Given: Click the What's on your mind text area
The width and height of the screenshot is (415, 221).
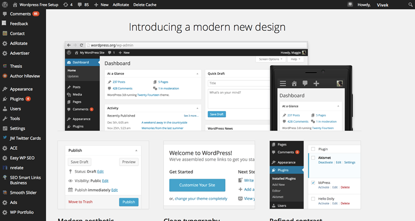Looking at the screenshot, I should click(239, 99).
